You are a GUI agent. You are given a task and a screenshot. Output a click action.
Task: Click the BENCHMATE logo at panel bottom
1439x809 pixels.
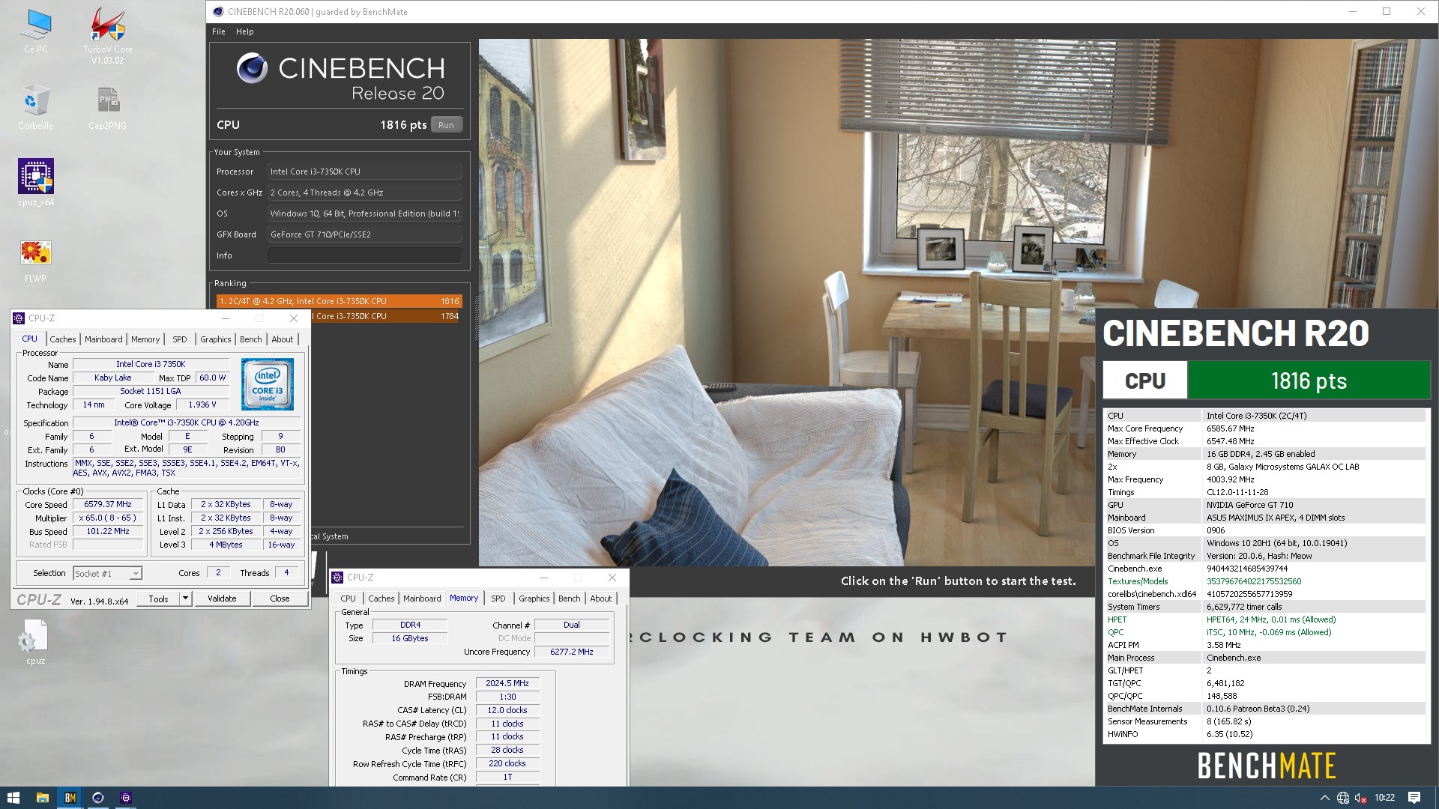1266,766
